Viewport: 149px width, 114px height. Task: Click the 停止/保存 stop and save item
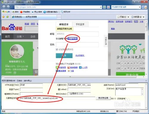(x=37, y=12)
